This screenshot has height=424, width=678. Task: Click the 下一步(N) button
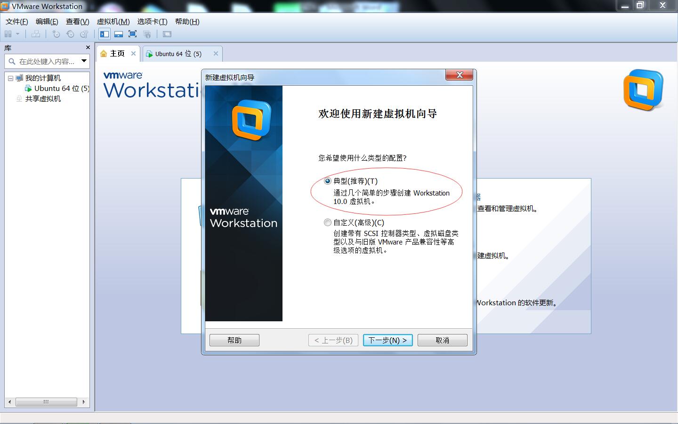coord(387,340)
